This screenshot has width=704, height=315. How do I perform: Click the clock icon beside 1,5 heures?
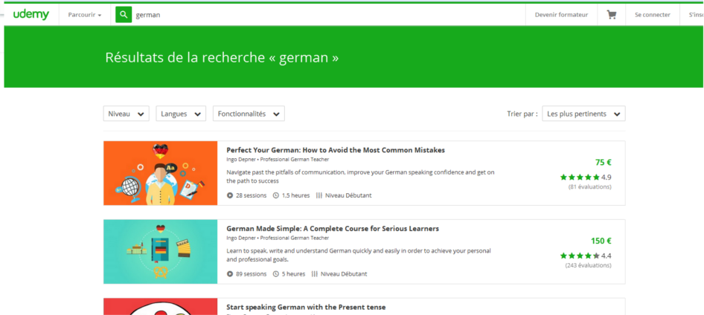pos(276,195)
